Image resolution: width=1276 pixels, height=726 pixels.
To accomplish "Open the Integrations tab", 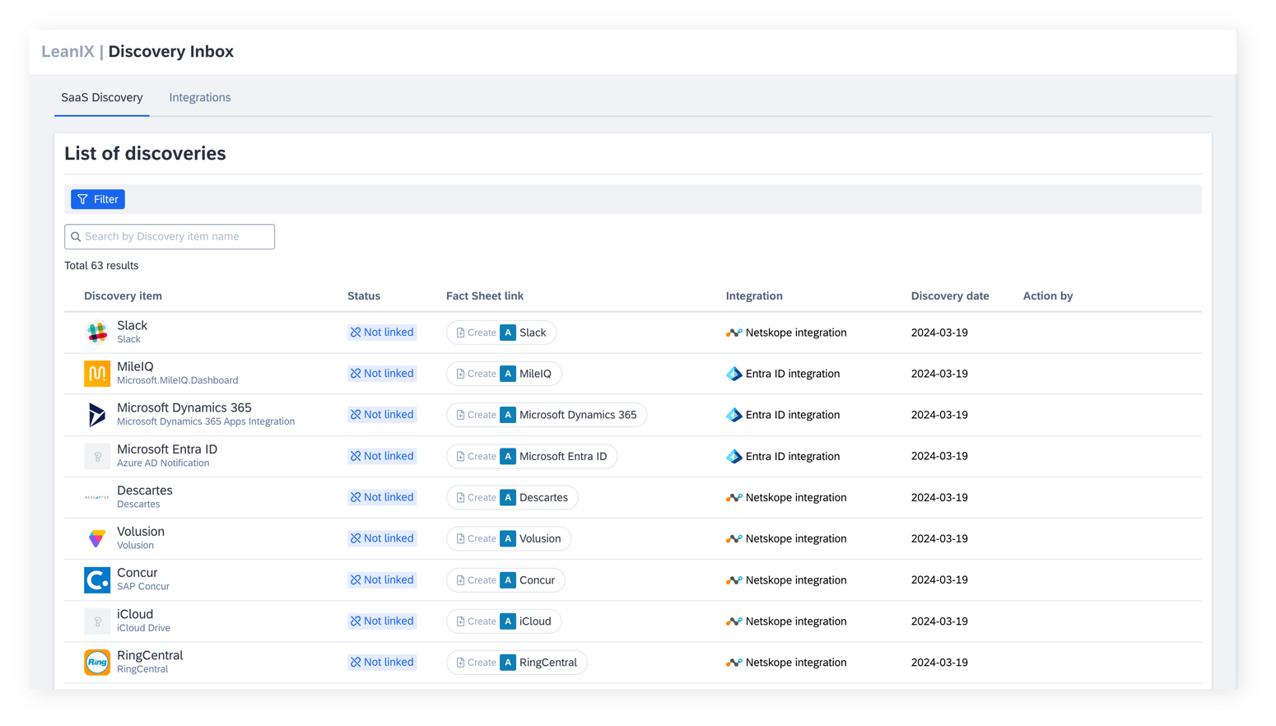I will point(200,97).
